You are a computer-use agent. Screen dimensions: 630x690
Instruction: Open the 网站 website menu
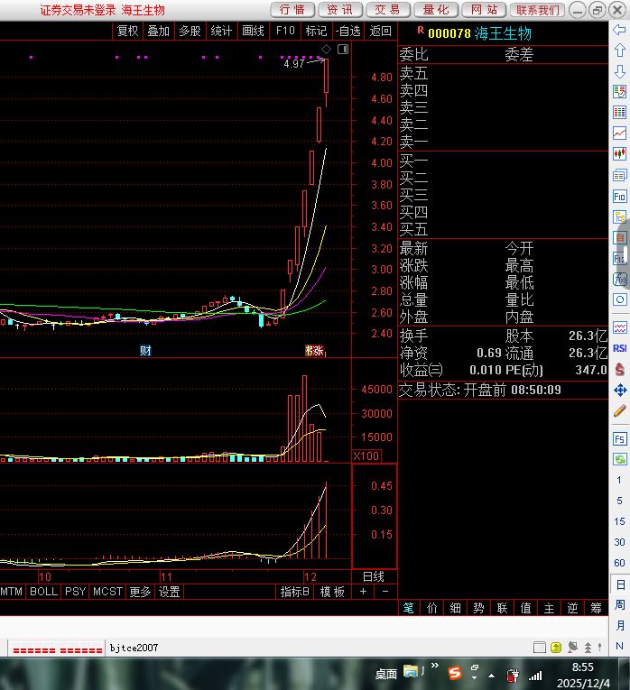(484, 10)
